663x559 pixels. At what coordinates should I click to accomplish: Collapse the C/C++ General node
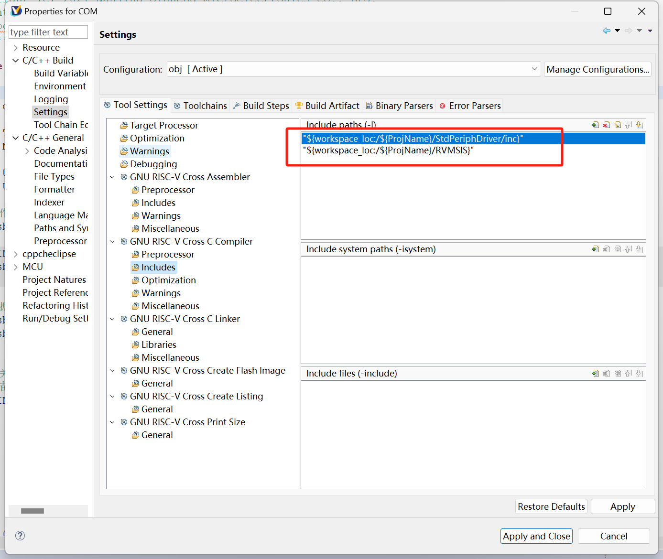tap(16, 138)
